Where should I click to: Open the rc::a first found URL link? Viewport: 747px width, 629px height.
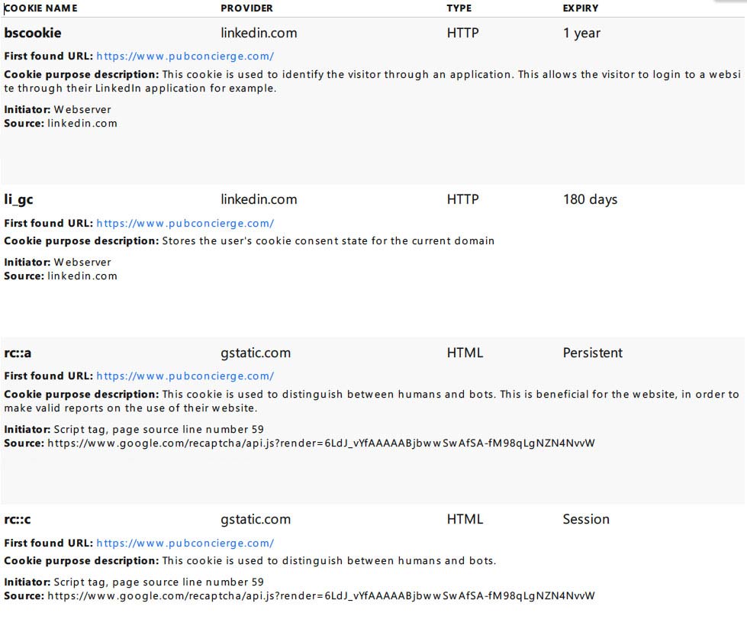coord(185,376)
